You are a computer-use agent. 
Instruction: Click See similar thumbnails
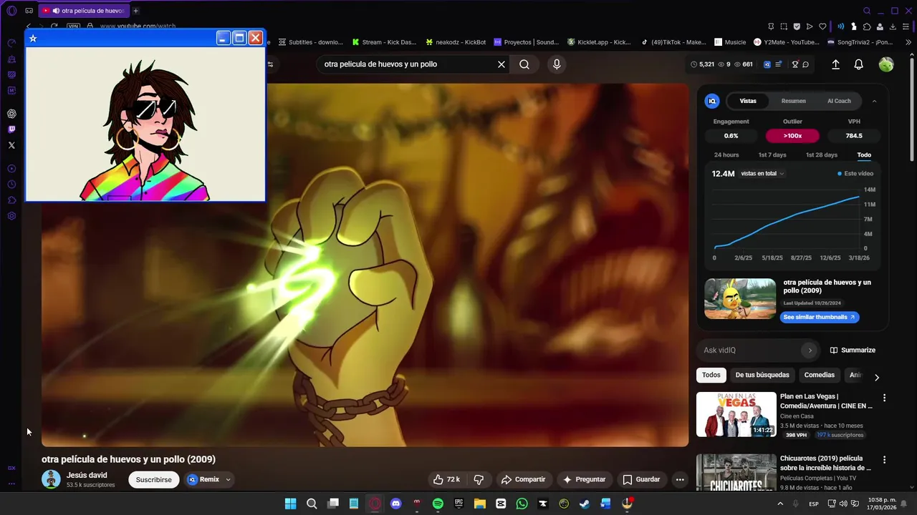point(819,317)
